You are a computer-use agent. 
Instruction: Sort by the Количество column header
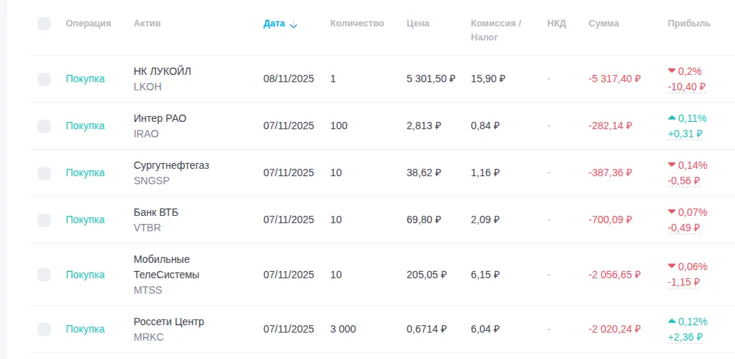(x=357, y=23)
